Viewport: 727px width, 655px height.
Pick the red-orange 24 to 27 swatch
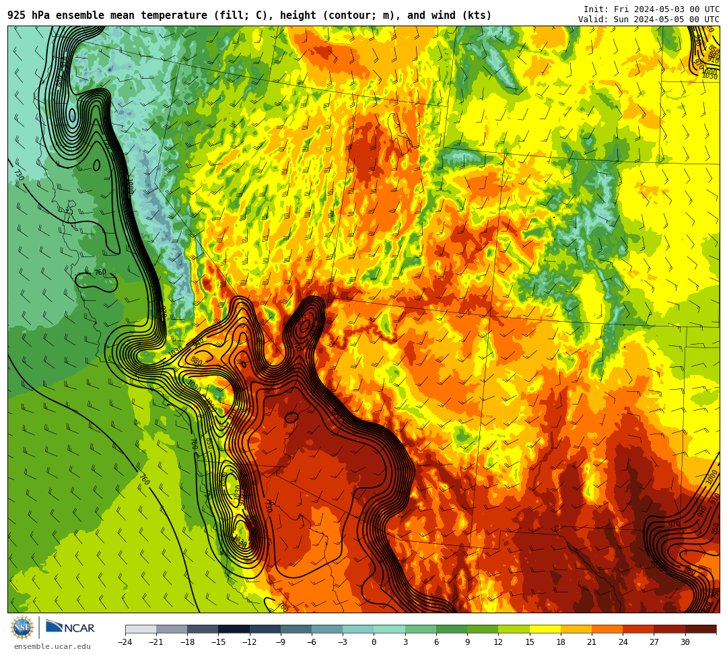[638, 629]
